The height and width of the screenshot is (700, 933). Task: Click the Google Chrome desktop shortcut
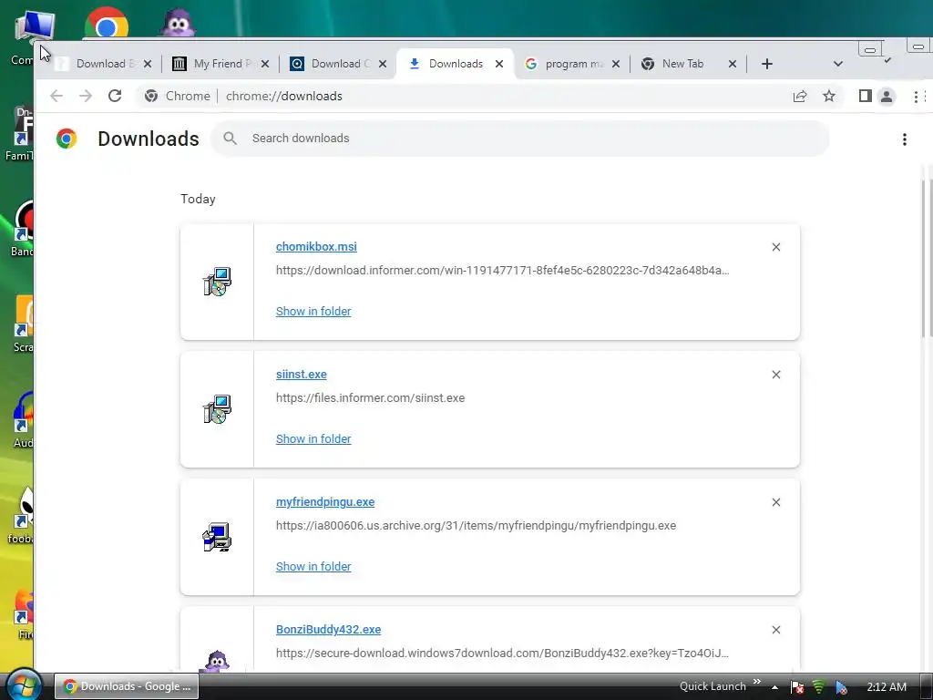[106, 24]
